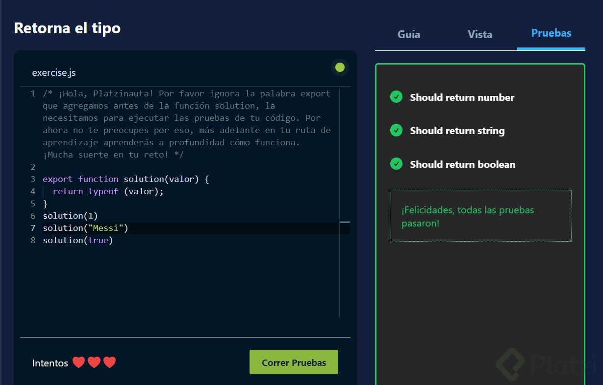The image size is (603, 385).
Task: Click the editor vertical scrollbar
Action: [345, 203]
